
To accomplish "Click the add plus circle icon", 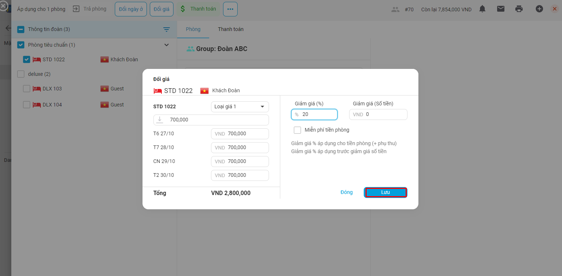I will 539,9.
